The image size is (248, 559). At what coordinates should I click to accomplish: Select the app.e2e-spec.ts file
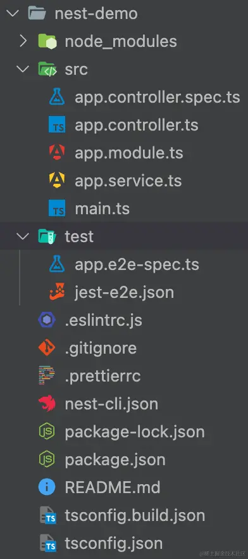137,264
